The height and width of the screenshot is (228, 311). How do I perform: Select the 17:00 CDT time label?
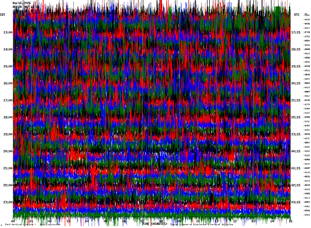click(8, 100)
